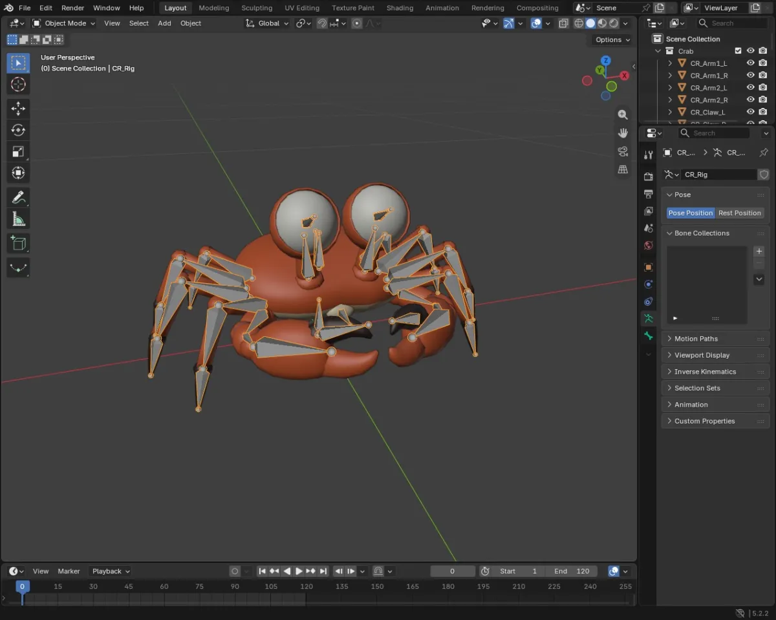
Task: Toggle pin in the properties editor
Action: (x=764, y=153)
